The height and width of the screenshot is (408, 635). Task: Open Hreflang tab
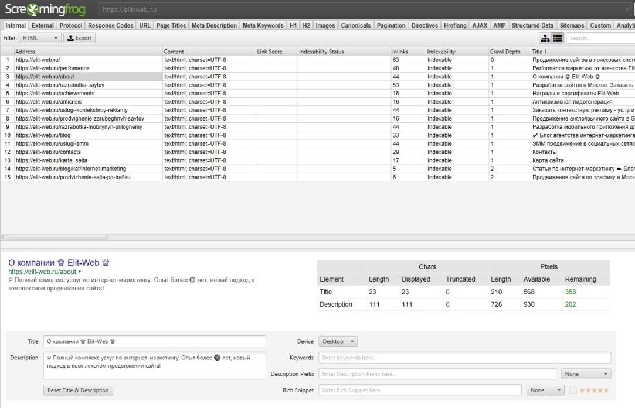[455, 25]
